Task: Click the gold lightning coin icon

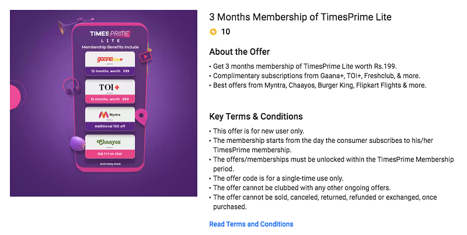Action: pyautogui.click(x=213, y=32)
